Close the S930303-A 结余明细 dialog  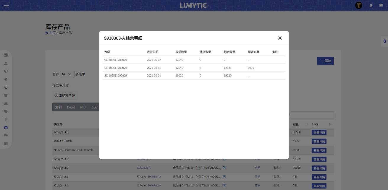tap(280, 38)
